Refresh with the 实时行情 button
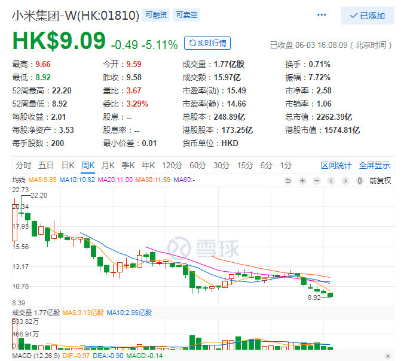 (x=207, y=43)
